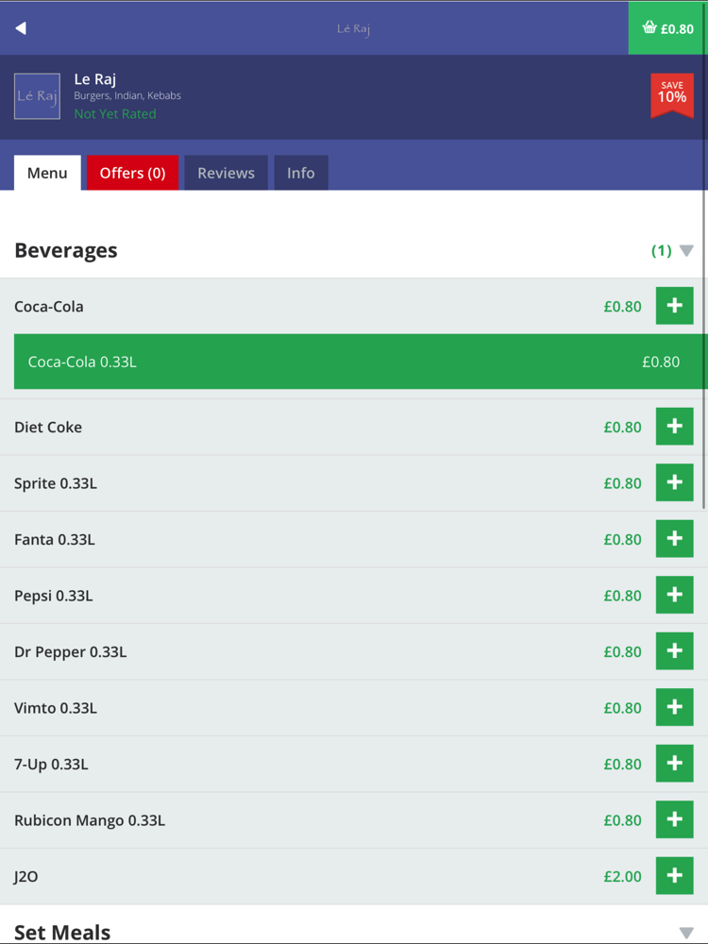Click the Rubicon Mango 0.33L item
Image resolution: width=708 pixels, height=944 pixels.
pos(90,820)
